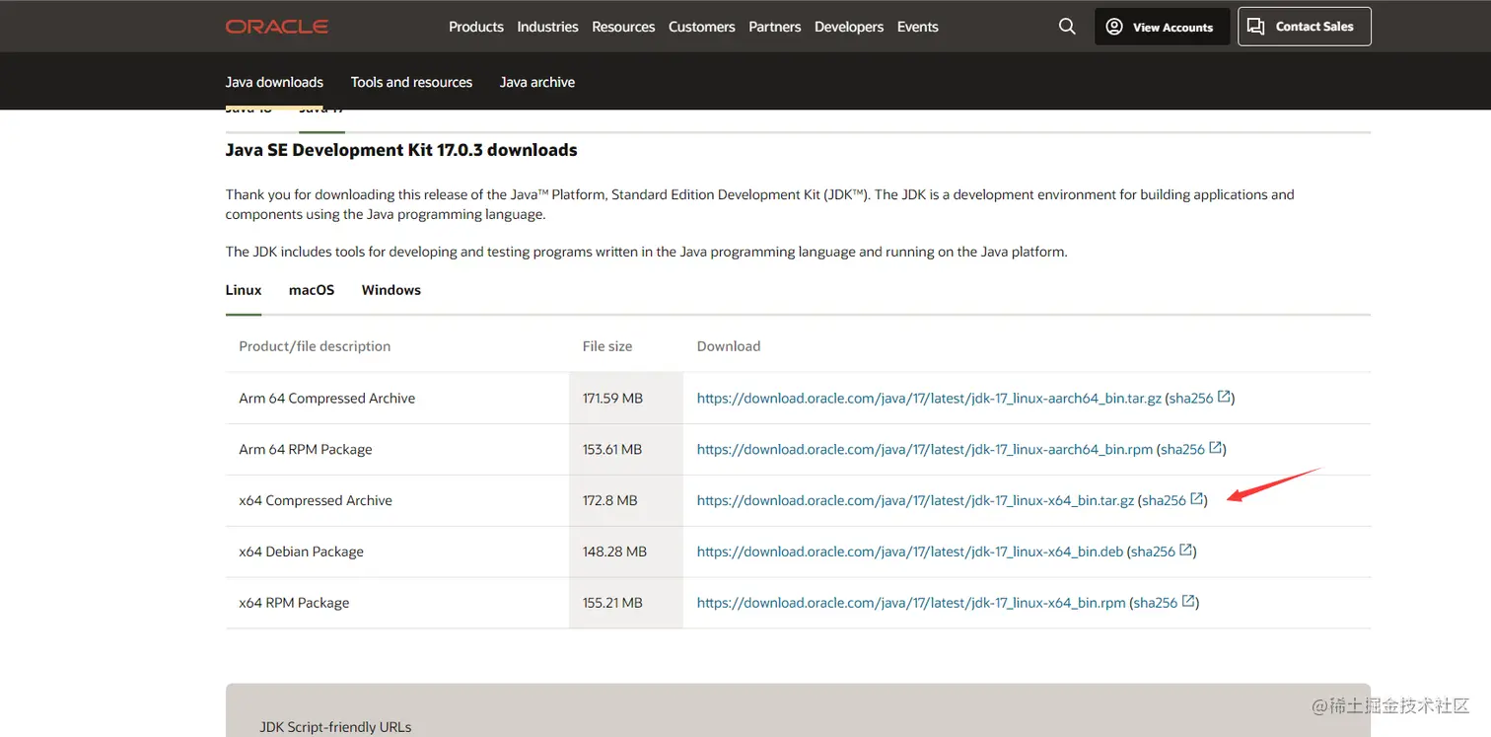Open sha256 external icon for x64 tar.gz

click(x=1197, y=500)
